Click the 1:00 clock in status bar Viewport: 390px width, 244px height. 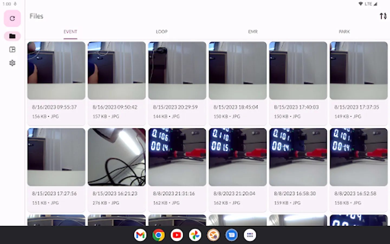pos(7,4)
